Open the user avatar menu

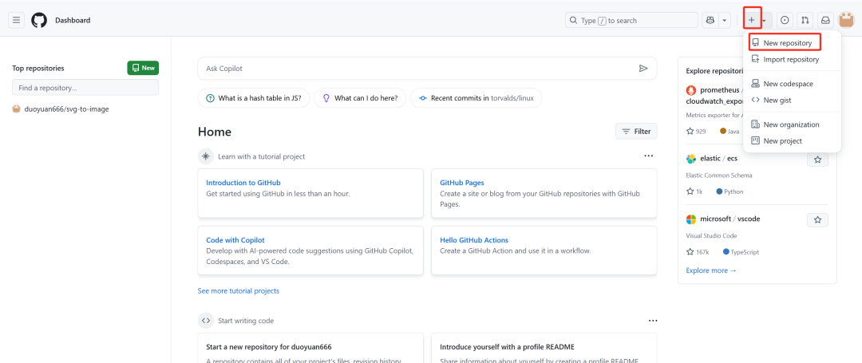(847, 20)
